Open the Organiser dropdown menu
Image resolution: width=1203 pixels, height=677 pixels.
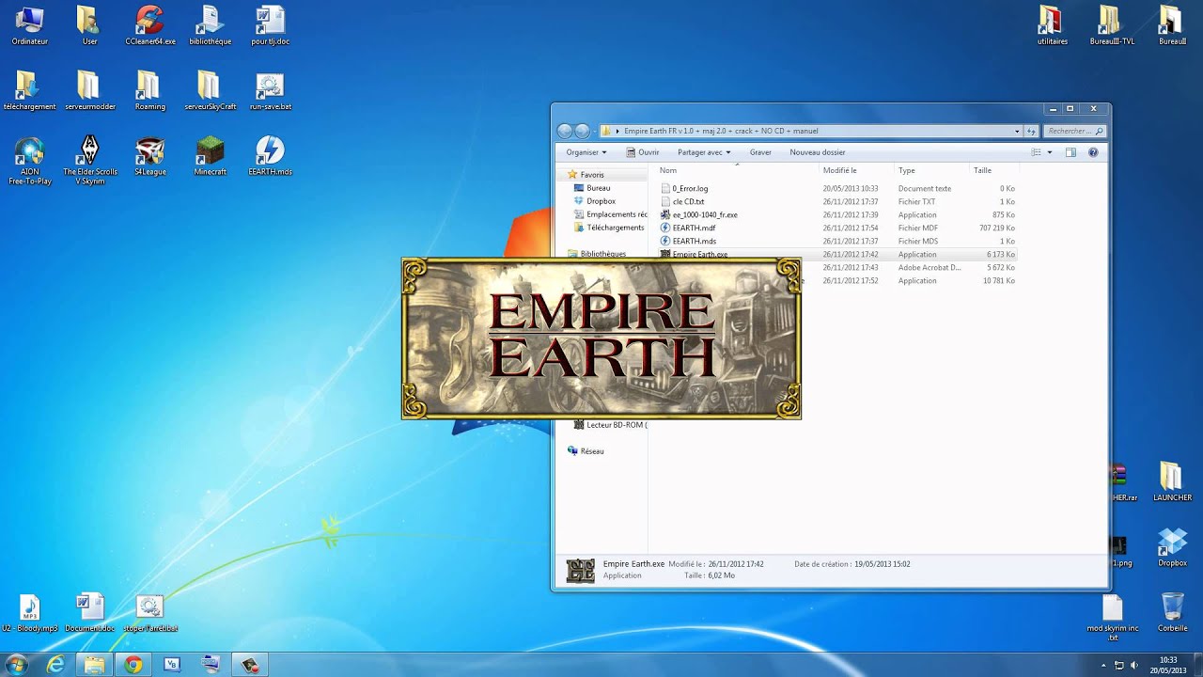[585, 151]
